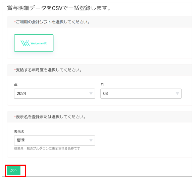Screen dimensions: 194x177
Task: Open the 年 dropdown showing 2024
Action: pos(54,94)
